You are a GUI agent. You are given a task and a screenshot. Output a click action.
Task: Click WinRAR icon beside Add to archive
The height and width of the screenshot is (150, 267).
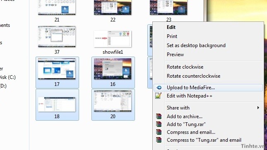coord(159,117)
